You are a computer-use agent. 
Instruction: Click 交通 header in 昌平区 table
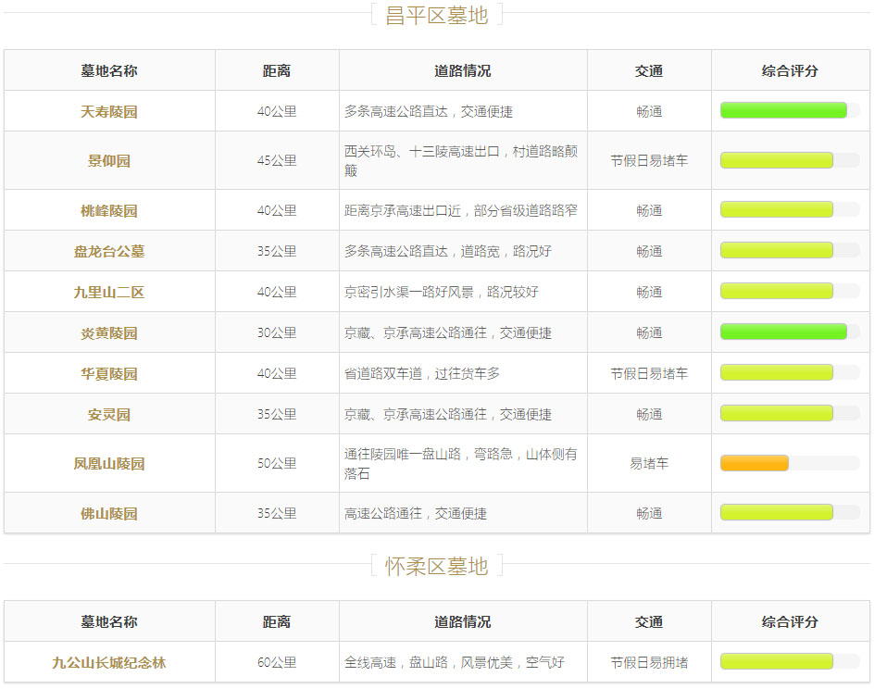click(649, 70)
